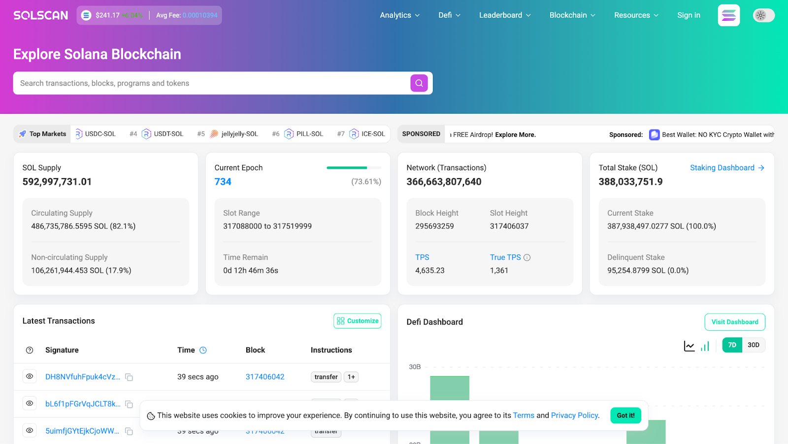Image resolution: width=788 pixels, height=444 pixels.
Task: Click the clock icon beside Time
Action: click(x=203, y=350)
